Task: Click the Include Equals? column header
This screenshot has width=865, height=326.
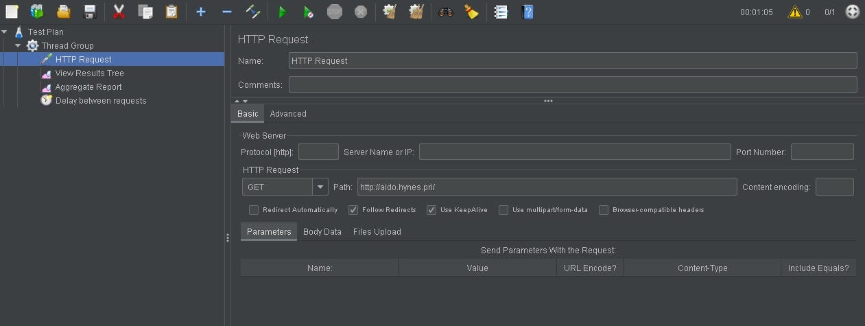Action: [x=818, y=268]
